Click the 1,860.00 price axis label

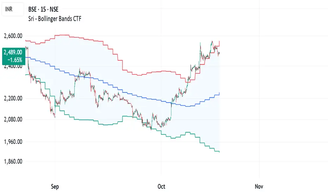13,162
